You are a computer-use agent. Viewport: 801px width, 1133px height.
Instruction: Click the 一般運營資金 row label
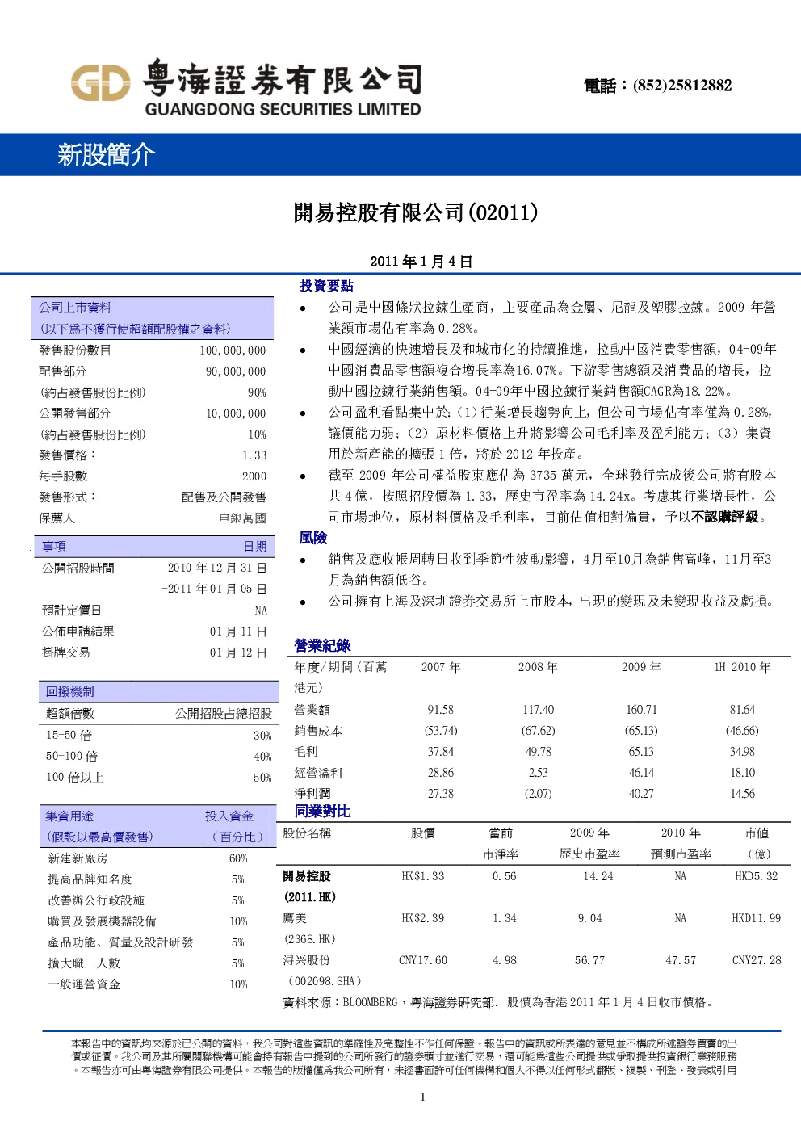click(84, 984)
